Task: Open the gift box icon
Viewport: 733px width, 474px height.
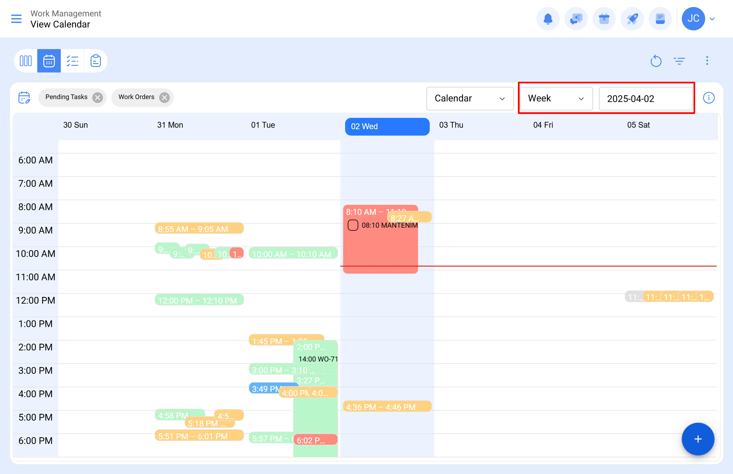Action: coord(604,19)
